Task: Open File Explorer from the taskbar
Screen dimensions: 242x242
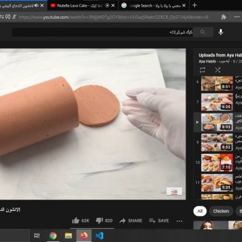Action: point(69,236)
